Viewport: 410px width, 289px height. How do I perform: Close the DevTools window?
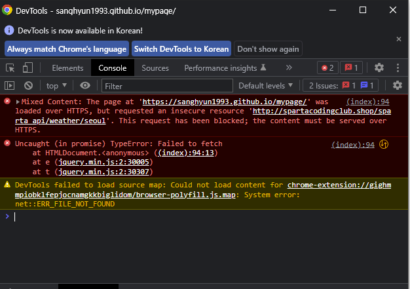pos(393,10)
